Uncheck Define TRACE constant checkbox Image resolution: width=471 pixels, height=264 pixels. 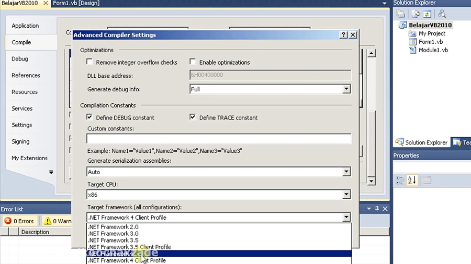[193, 117]
